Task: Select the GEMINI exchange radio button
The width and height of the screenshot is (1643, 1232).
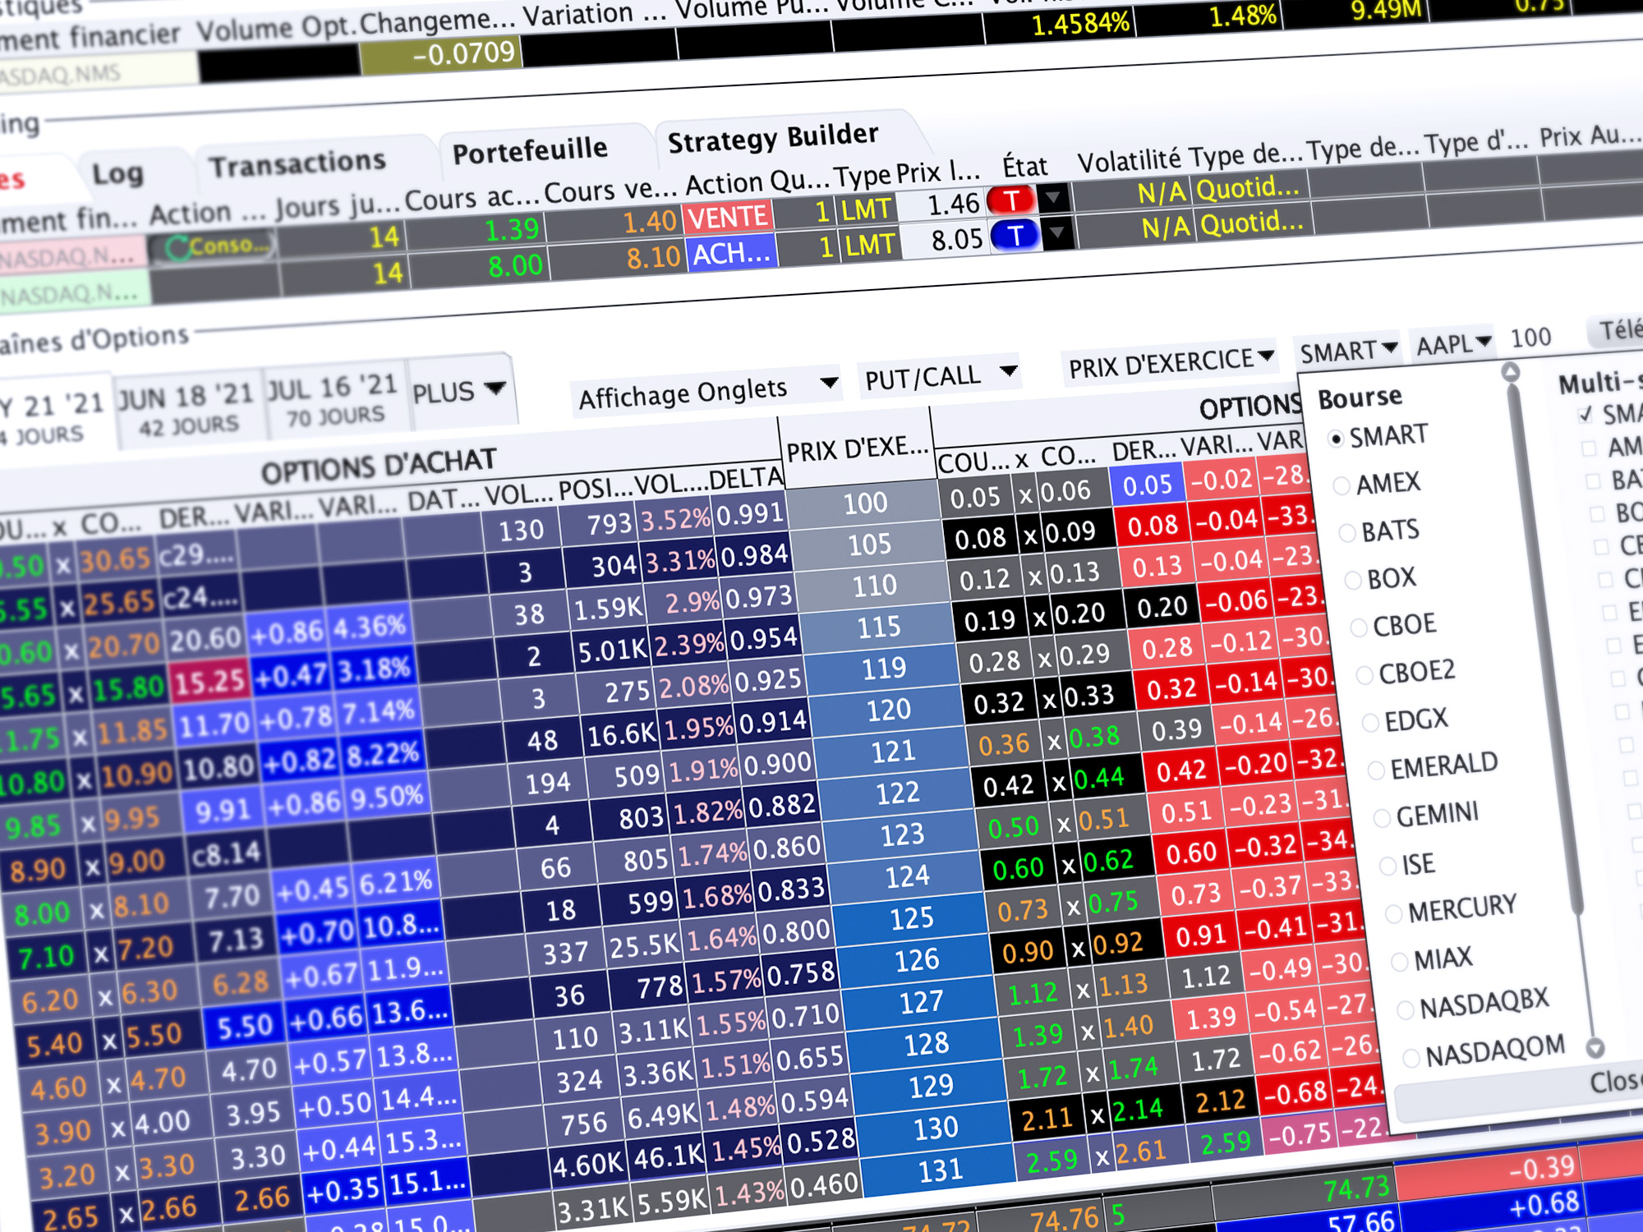Action: tap(1382, 818)
